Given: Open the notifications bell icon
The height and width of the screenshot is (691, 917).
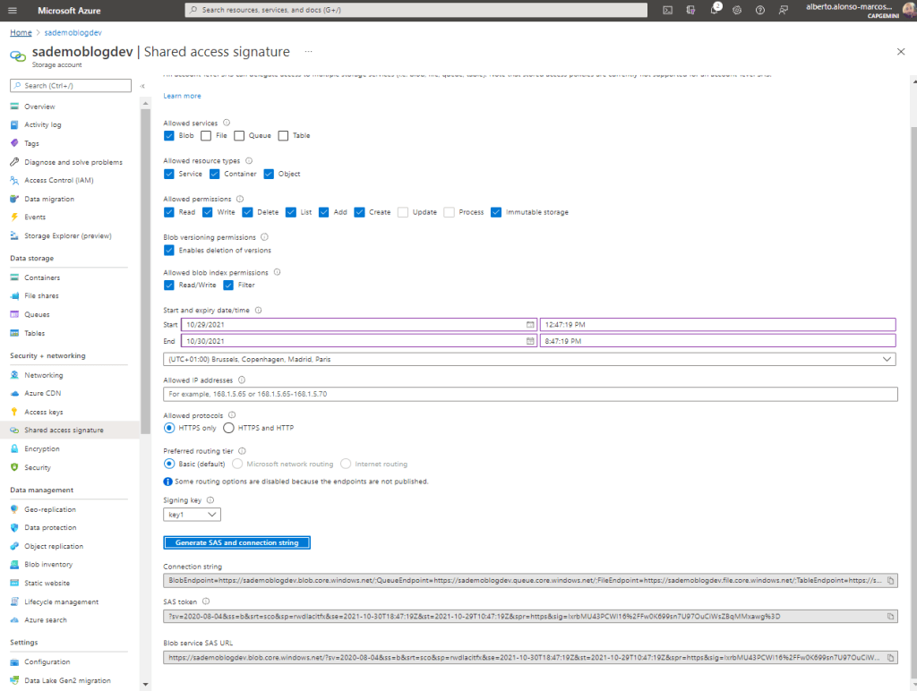Looking at the screenshot, I should click(714, 10).
